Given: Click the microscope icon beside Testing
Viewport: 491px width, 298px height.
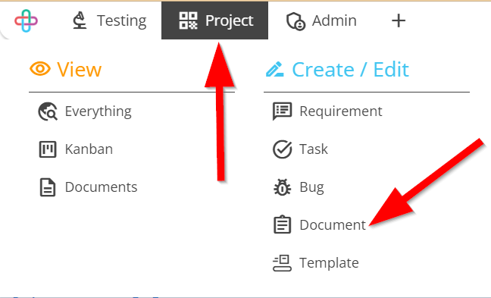Looking at the screenshot, I should click(x=80, y=20).
